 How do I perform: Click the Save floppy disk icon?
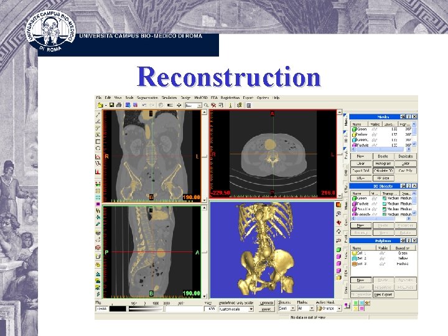(112, 105)
